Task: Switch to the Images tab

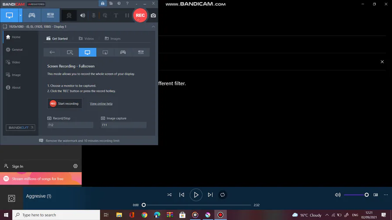Action: (x=112, y=38)
